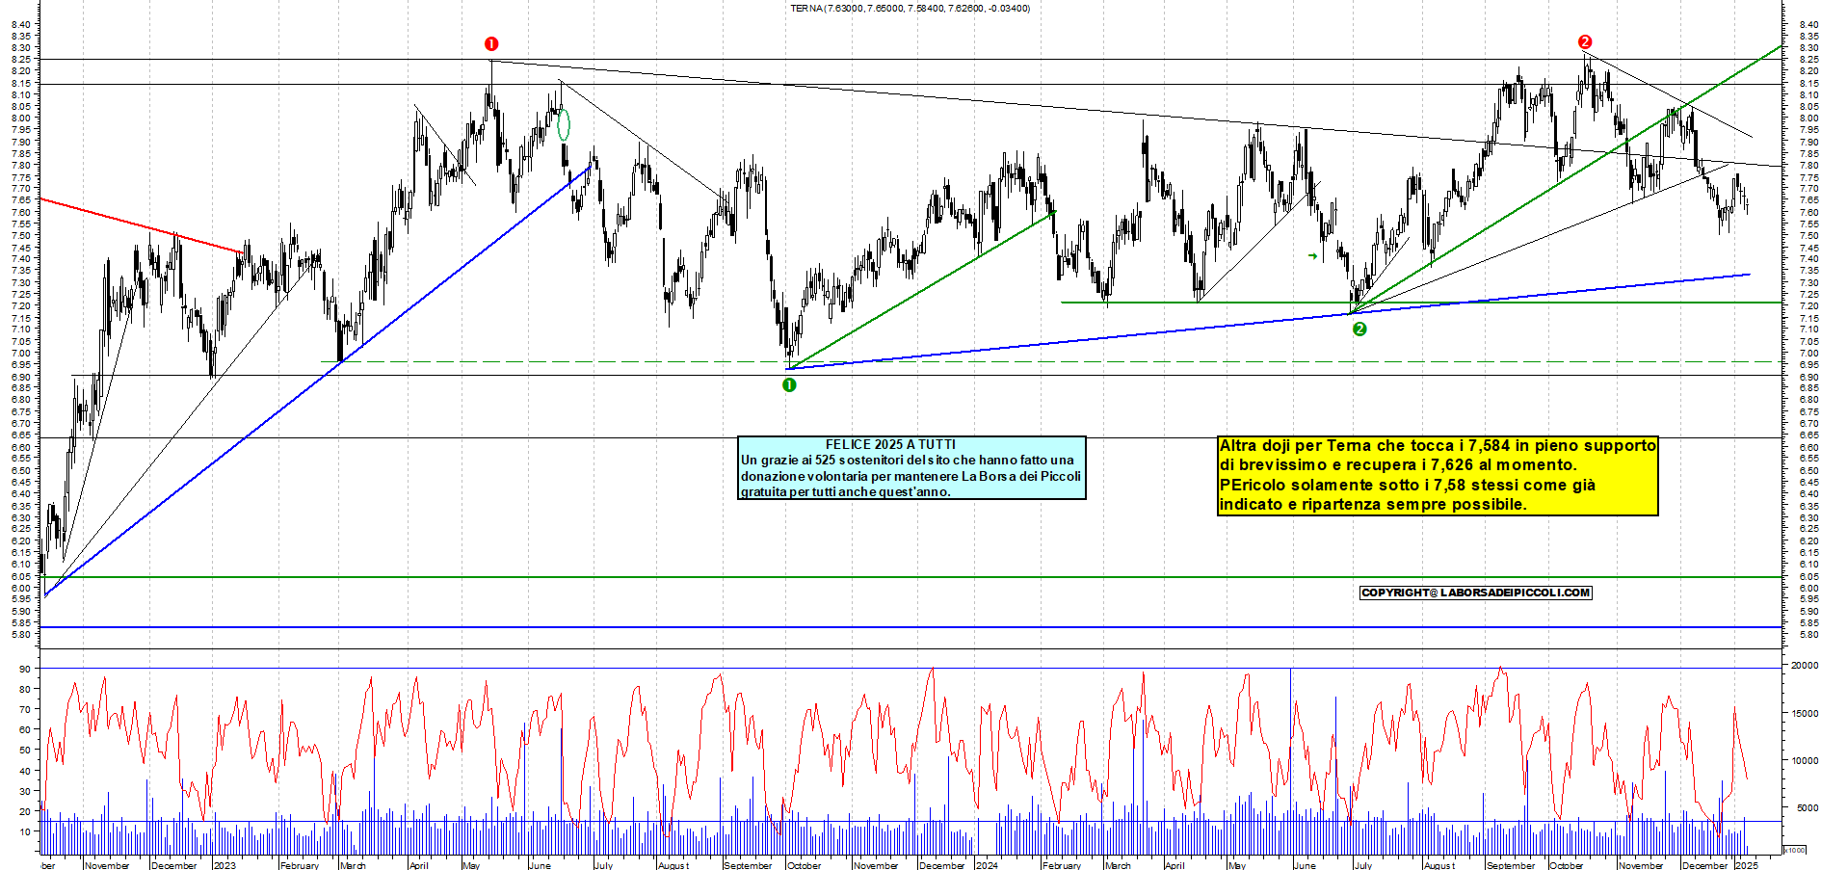Click '7.00' on the right price axis

coord(1808,354)
